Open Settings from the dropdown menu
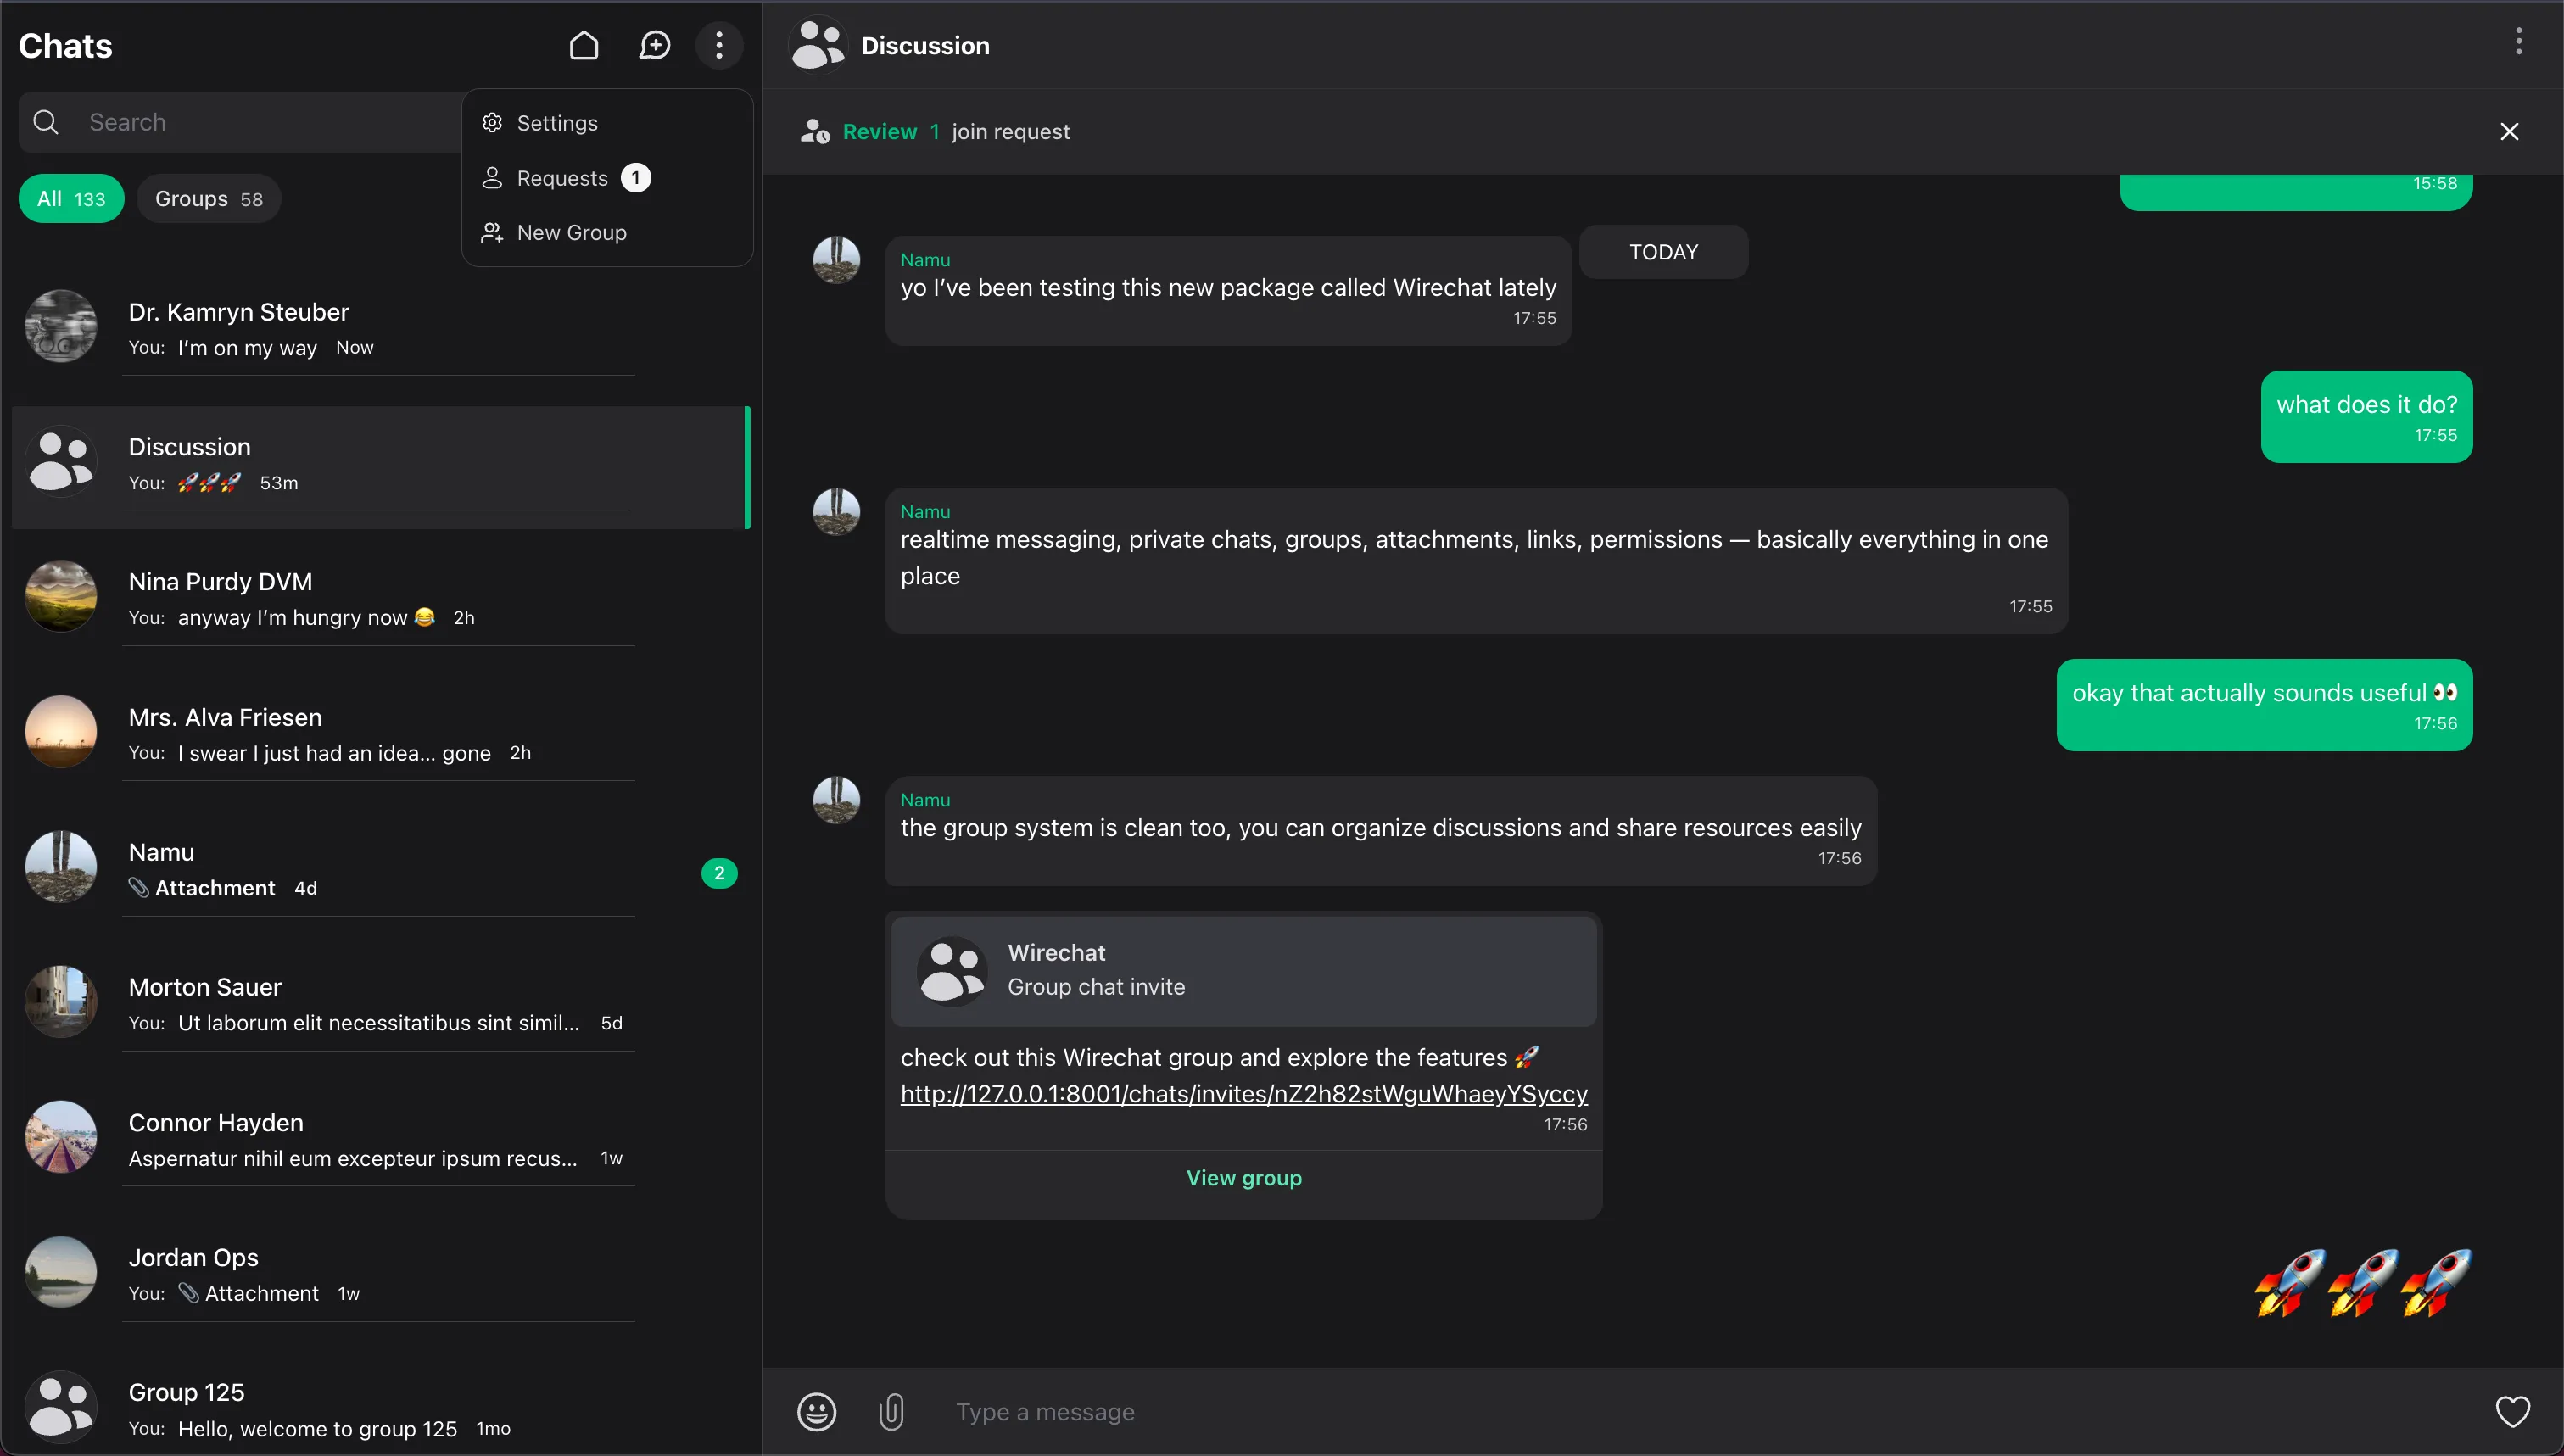 coord(607,123)
